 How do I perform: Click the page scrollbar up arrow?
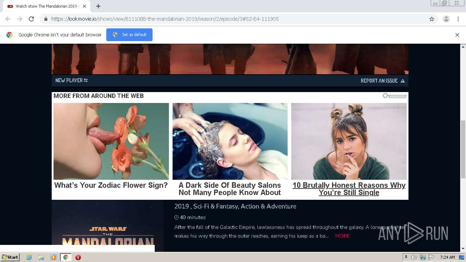pos(463,47)
